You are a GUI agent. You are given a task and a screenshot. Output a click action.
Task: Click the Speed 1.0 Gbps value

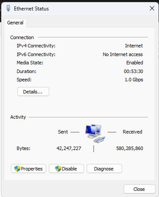pyautogui.click(x=134, y=80)
